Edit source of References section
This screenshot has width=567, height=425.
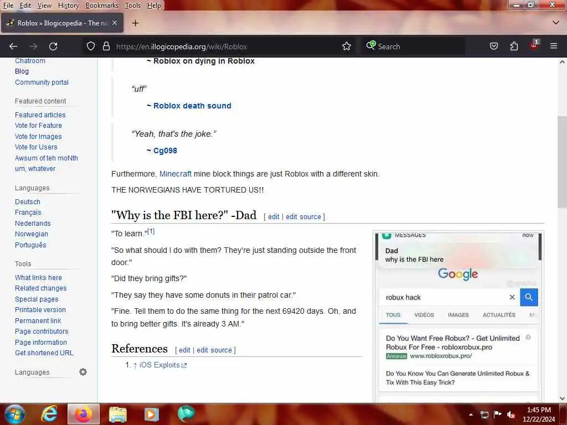(214, 350)
